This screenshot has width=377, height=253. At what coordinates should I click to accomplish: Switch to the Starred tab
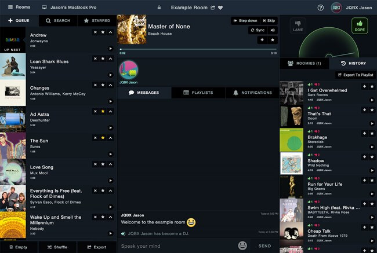[97, 21]
